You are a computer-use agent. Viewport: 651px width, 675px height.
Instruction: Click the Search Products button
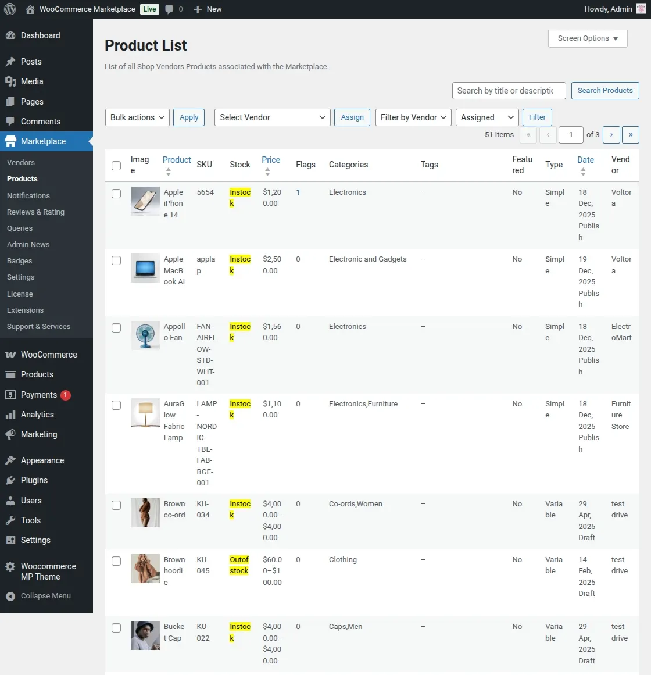tap(604, 90)
